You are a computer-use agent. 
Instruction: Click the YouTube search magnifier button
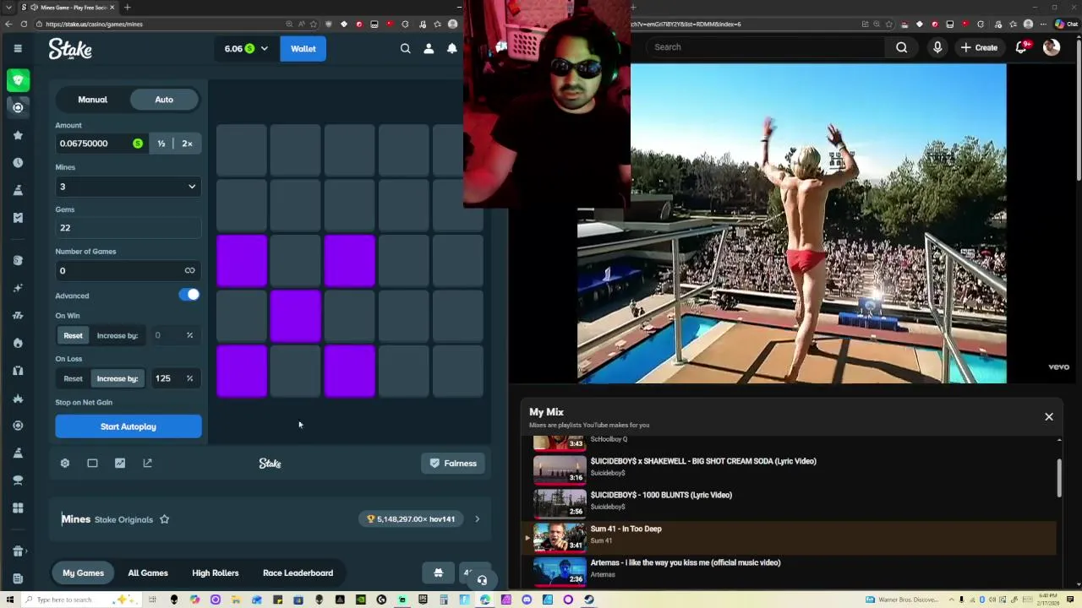click(x=902, y=47)
